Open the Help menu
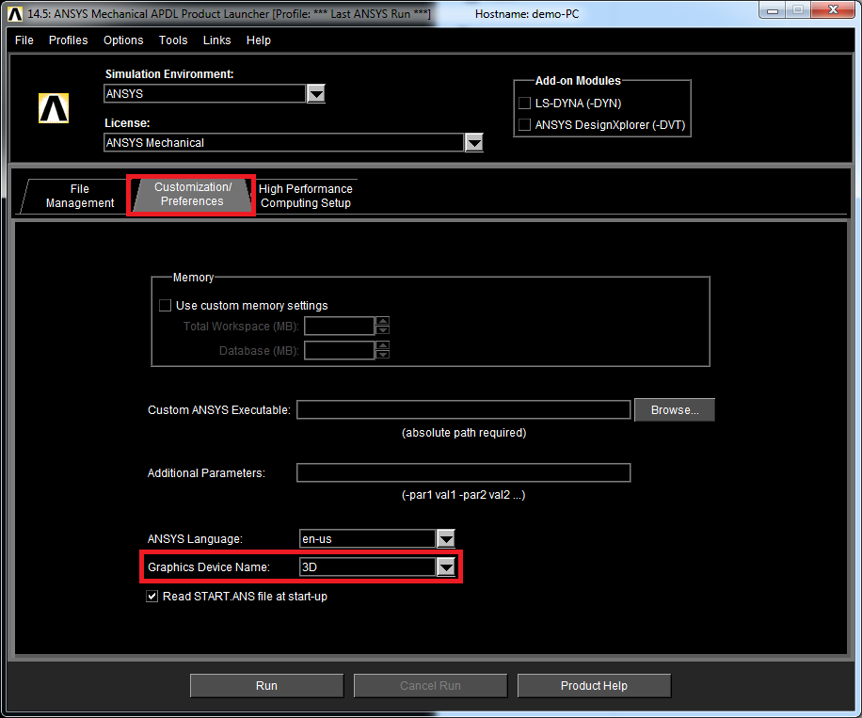 point(259,40)
